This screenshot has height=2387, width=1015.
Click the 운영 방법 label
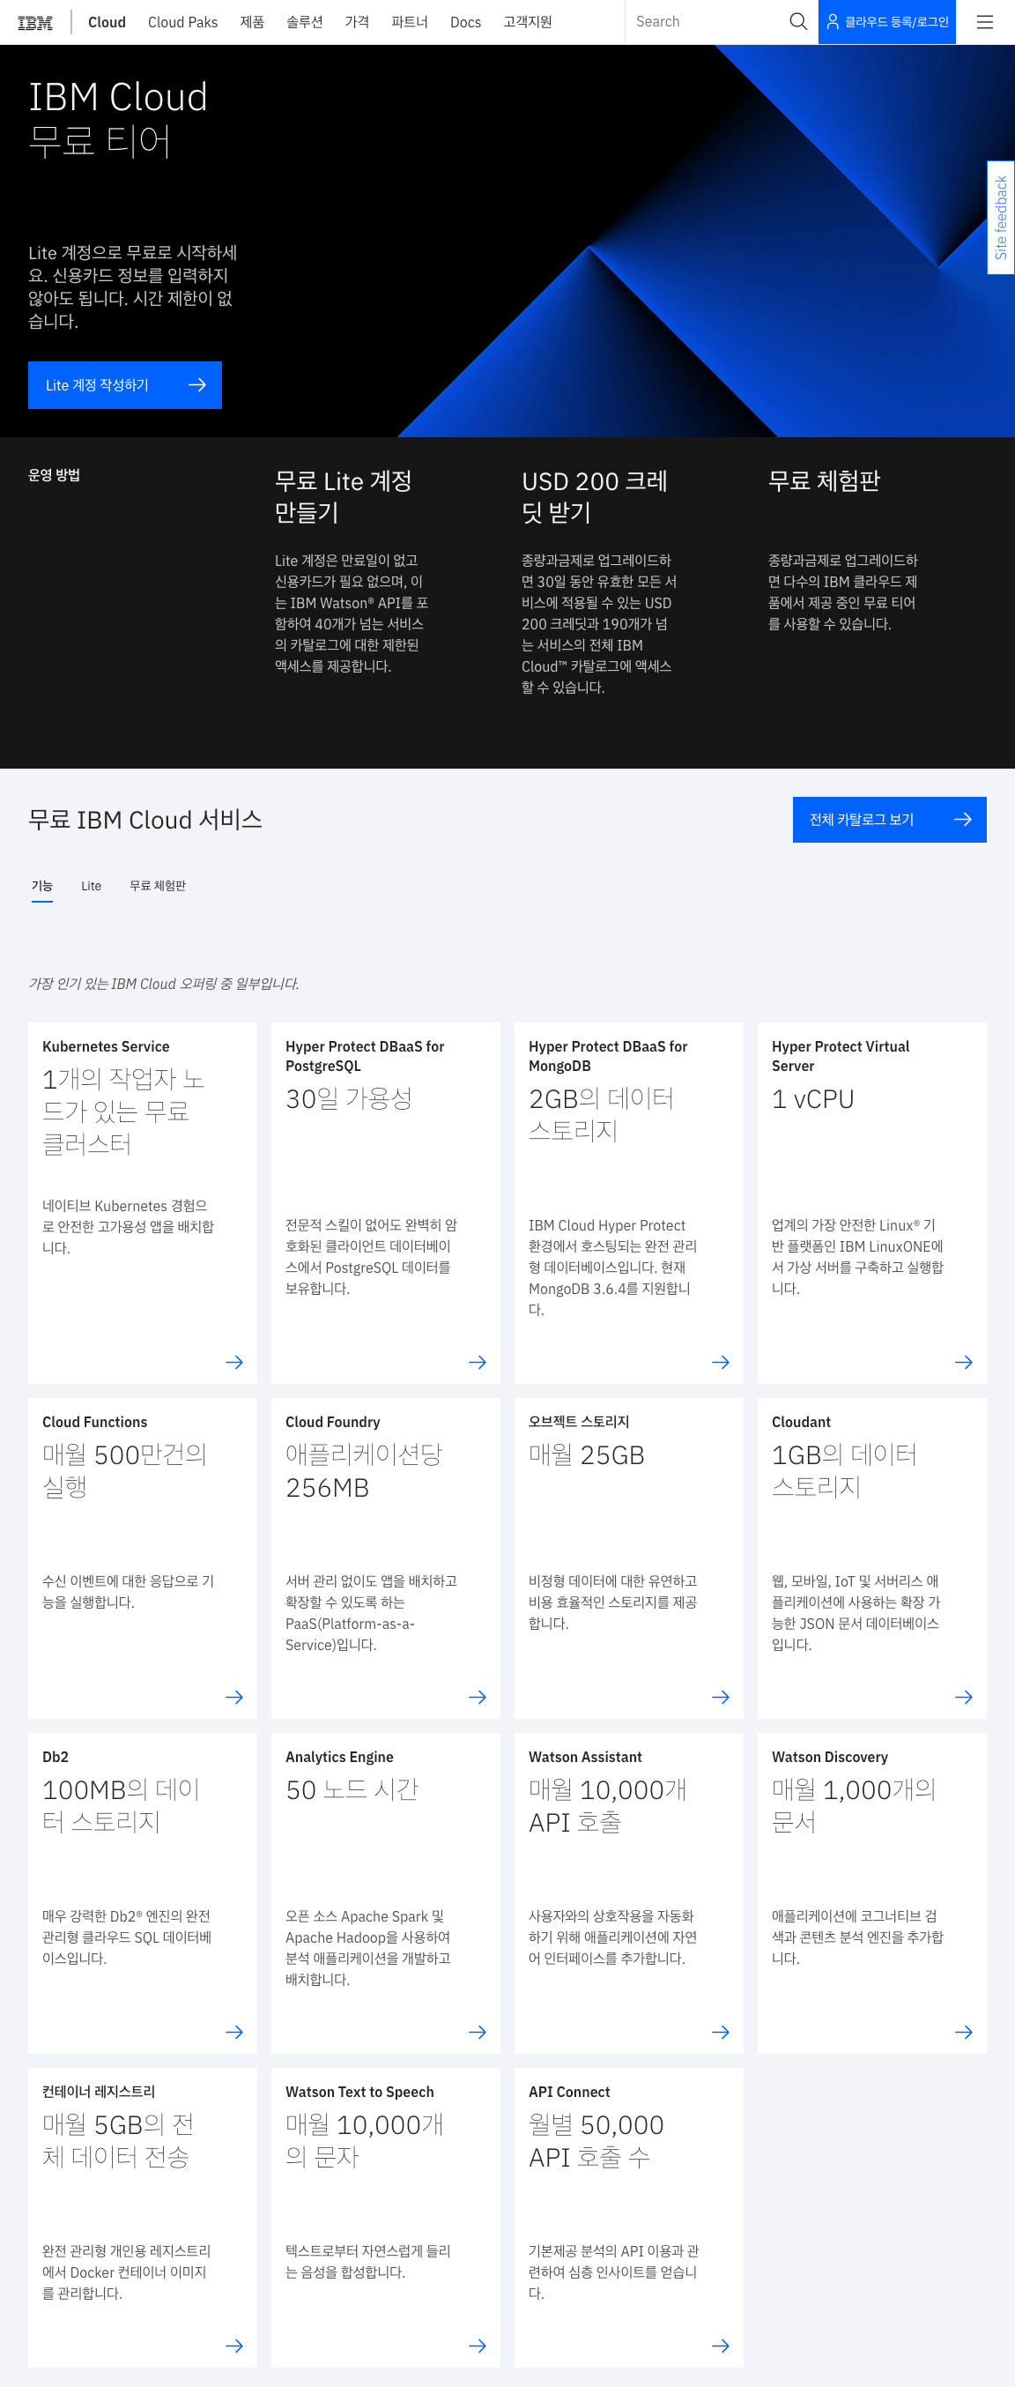(x=54, y=474)
